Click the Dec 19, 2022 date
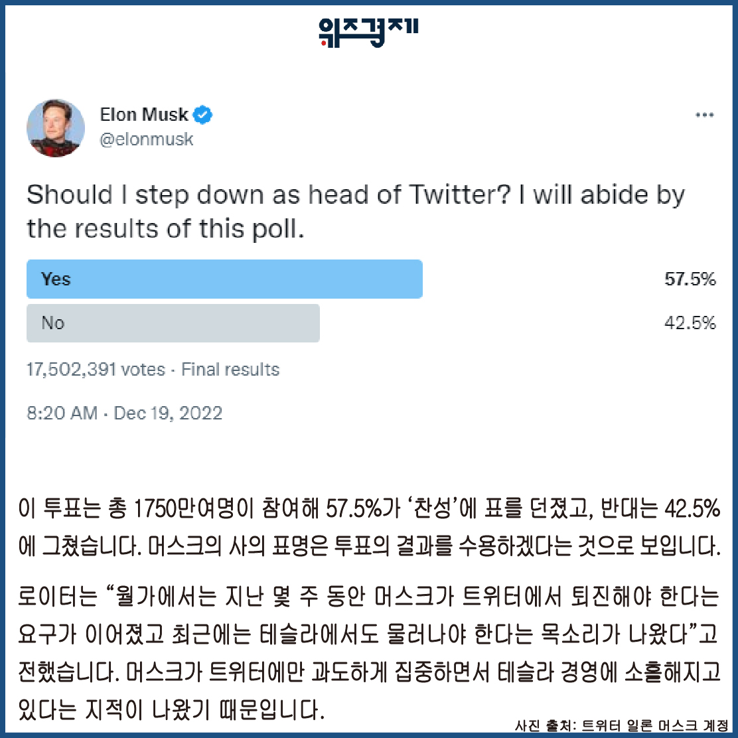 [x=168, y=413]
